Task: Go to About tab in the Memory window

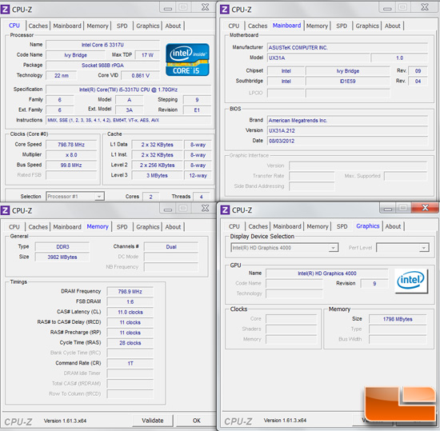Action: 173,227
